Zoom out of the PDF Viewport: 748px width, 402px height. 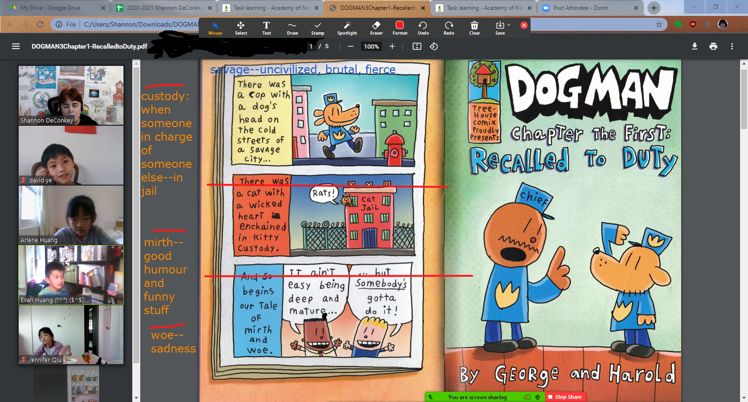pyautogui.click(x=351, y=46)
